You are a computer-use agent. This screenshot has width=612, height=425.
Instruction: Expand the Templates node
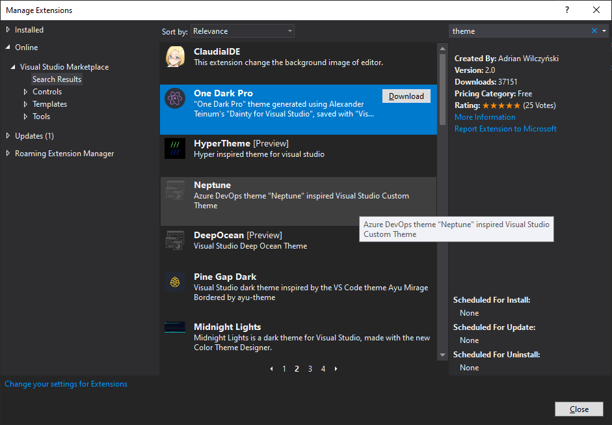25,104
